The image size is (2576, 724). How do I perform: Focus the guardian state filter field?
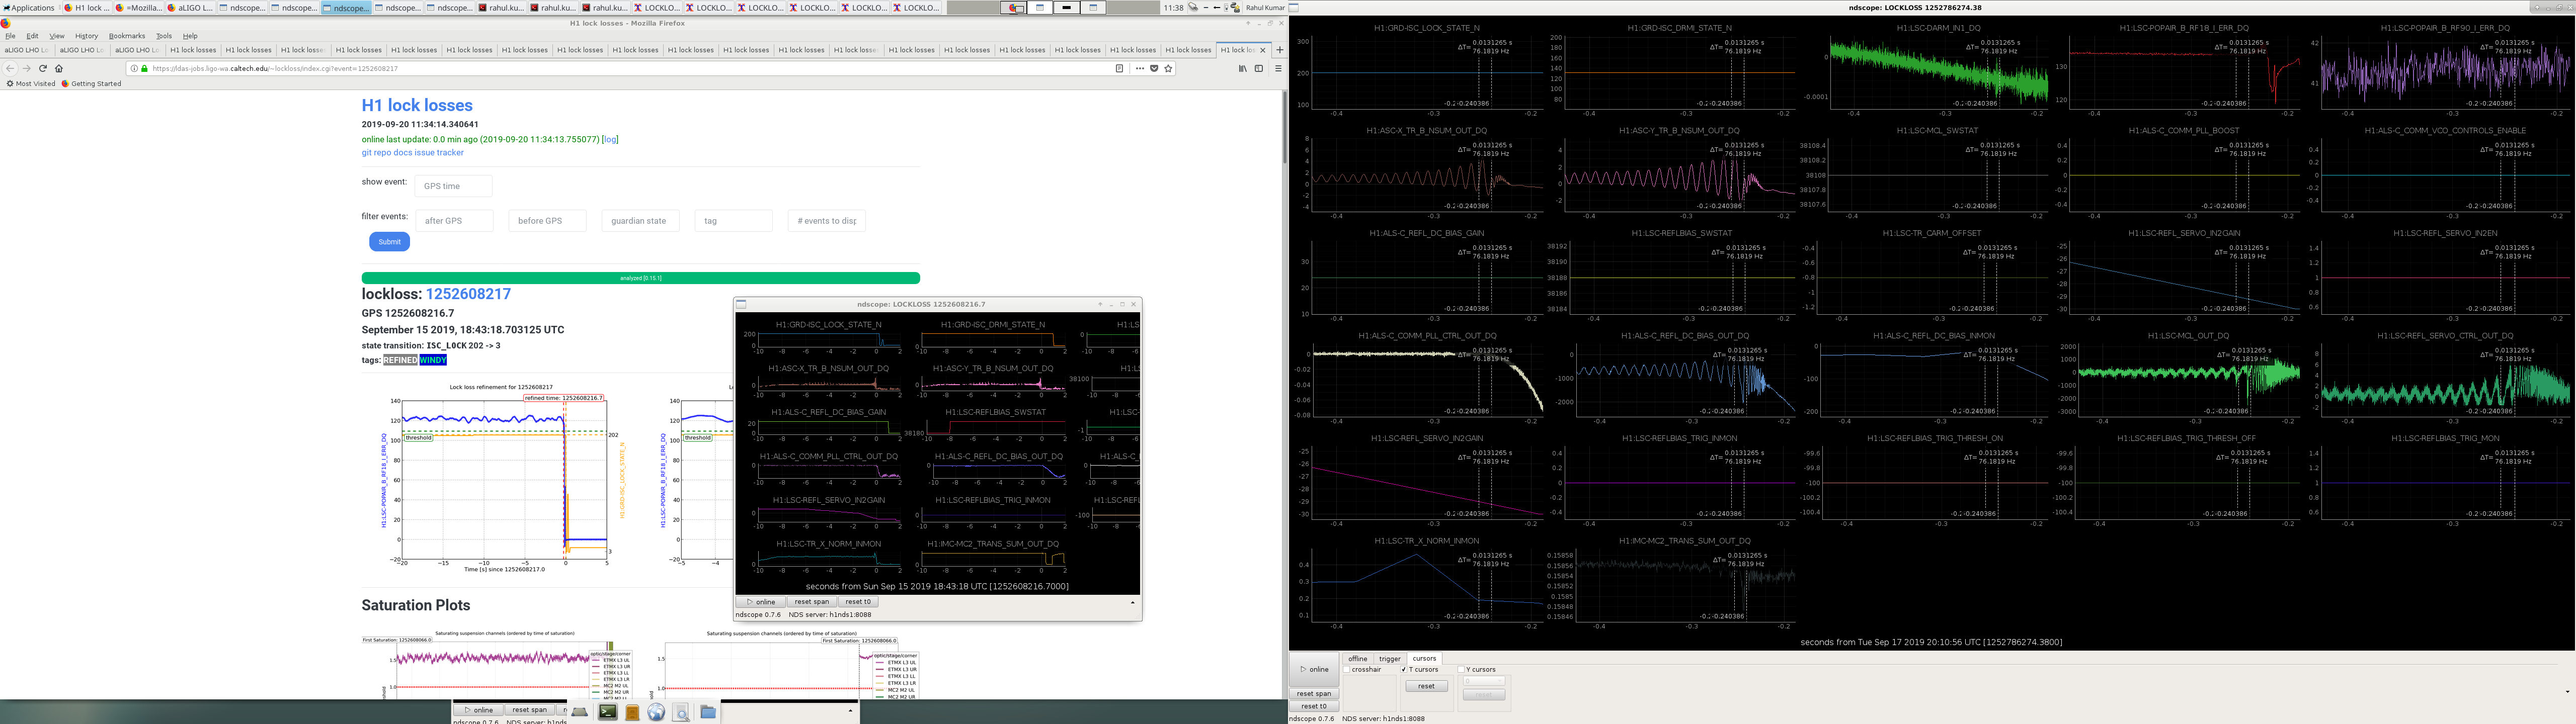point(641,221)
